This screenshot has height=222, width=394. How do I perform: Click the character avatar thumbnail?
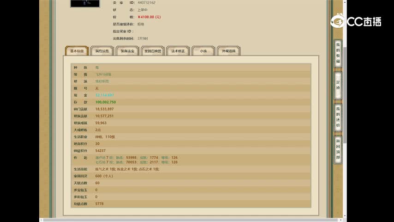[85, 3]
